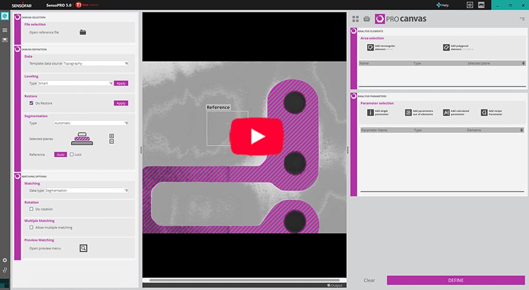
Task: Click Add rectangular element icon
Action: [x=370, y=48]
